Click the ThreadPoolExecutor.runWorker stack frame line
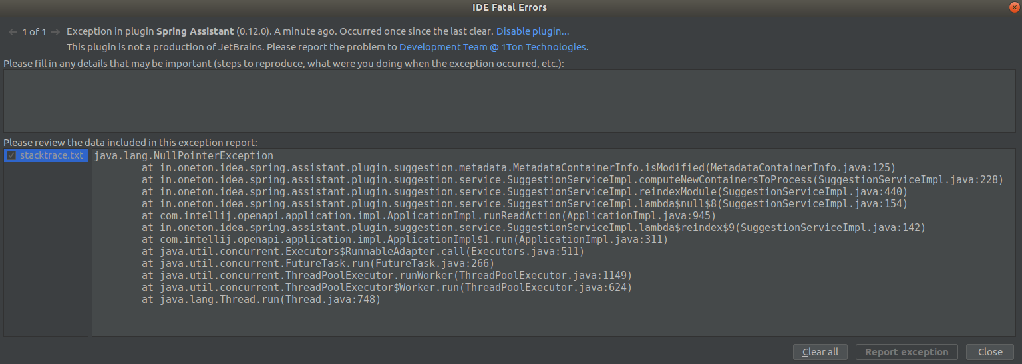1022x364 pixels. (387, 276)
